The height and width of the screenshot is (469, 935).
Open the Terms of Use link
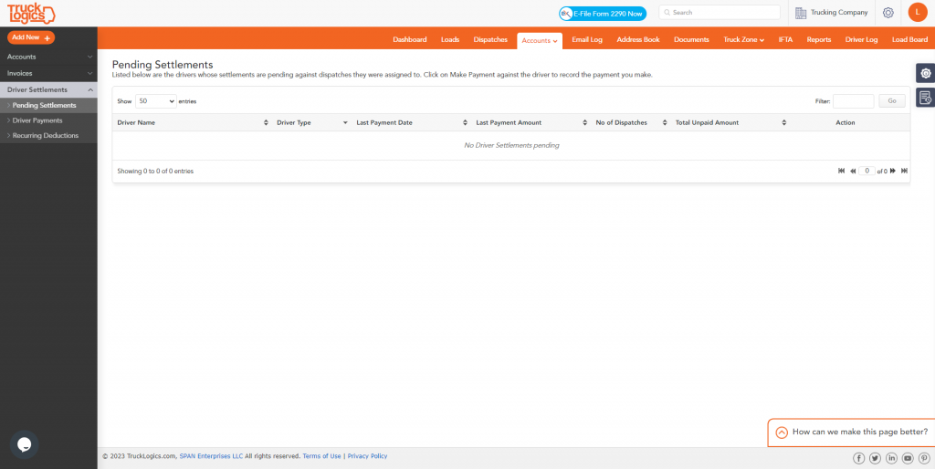(322, 456)
